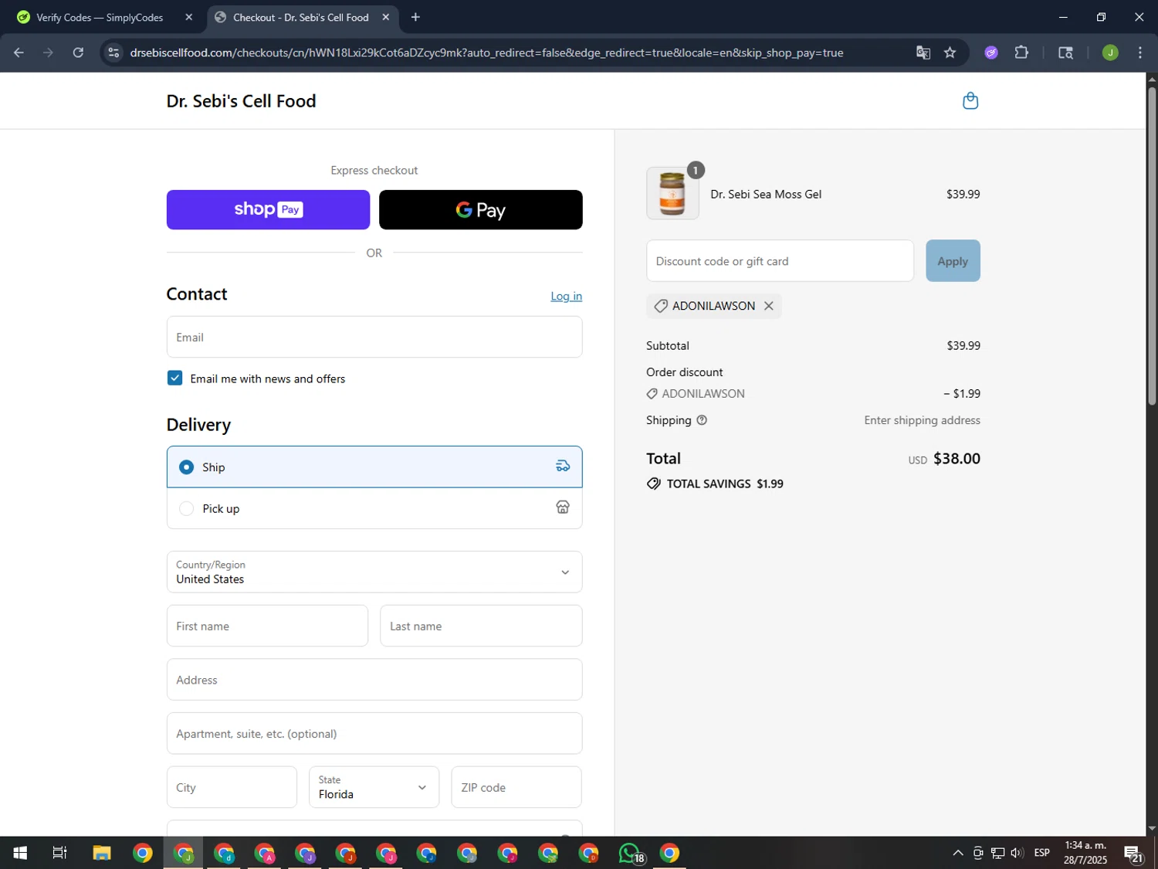Viewport: 1158px width, 869px height.
Task: Bookmark this page with the star icon
Action: coord(950,53)
